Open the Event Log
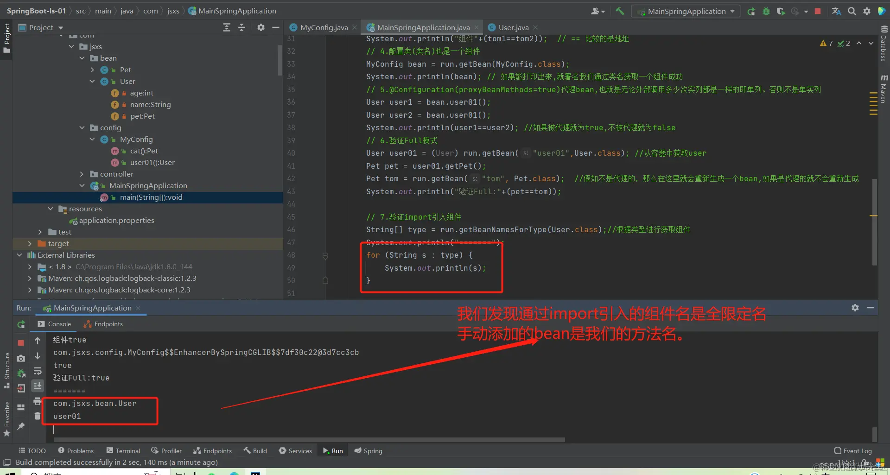Screen dimensions: 890x475 click(x=853, y=450)
